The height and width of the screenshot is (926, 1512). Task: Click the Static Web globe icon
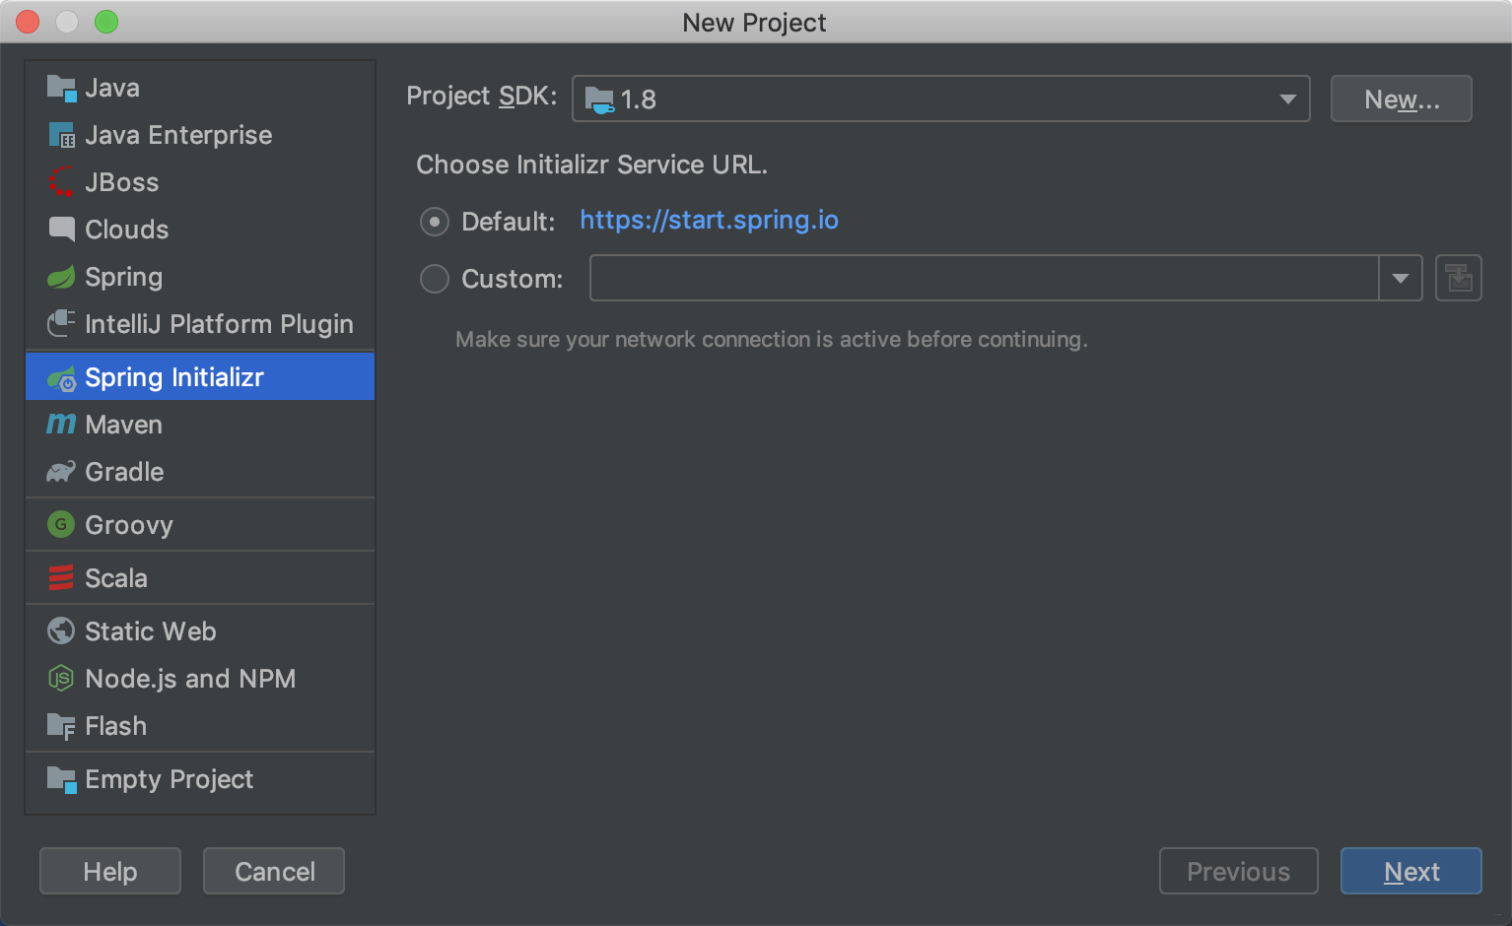click(x=61, y=630)
